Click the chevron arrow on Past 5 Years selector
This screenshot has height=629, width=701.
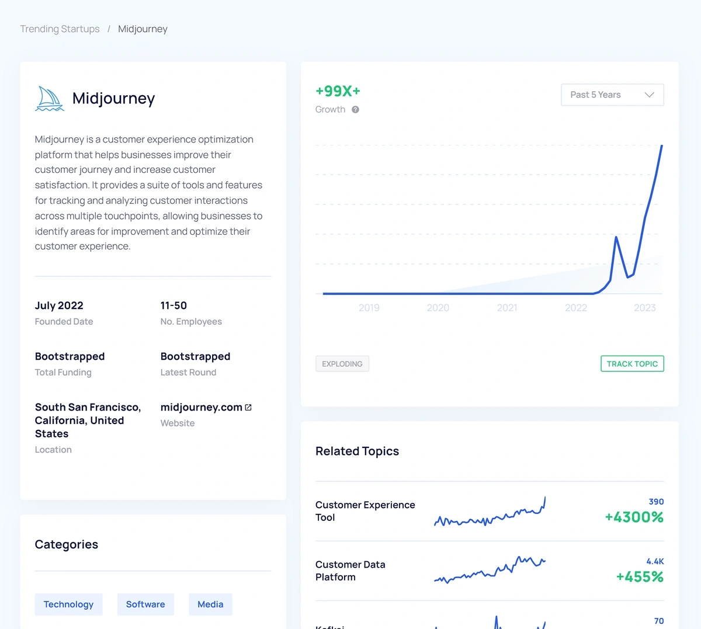(649, 94)
